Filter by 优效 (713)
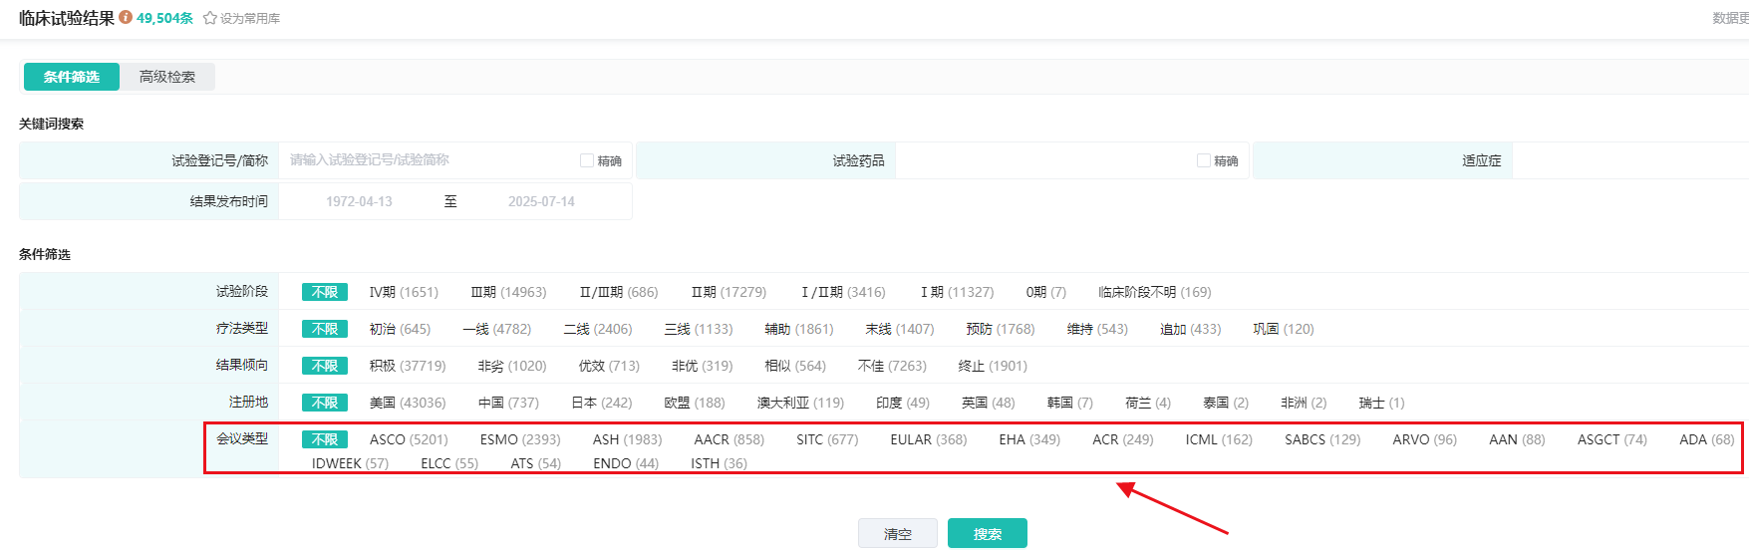The height and width of the screenshot is (551, 1749). [x=609, y=366]
